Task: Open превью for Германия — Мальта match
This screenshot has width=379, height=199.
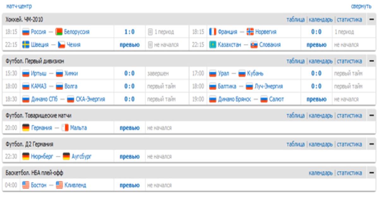Action: click(x=129, y=128)
